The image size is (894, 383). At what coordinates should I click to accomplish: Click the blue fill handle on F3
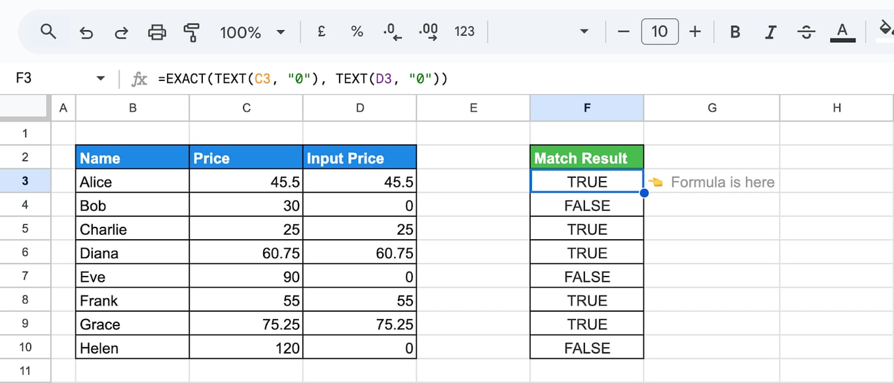644,193
